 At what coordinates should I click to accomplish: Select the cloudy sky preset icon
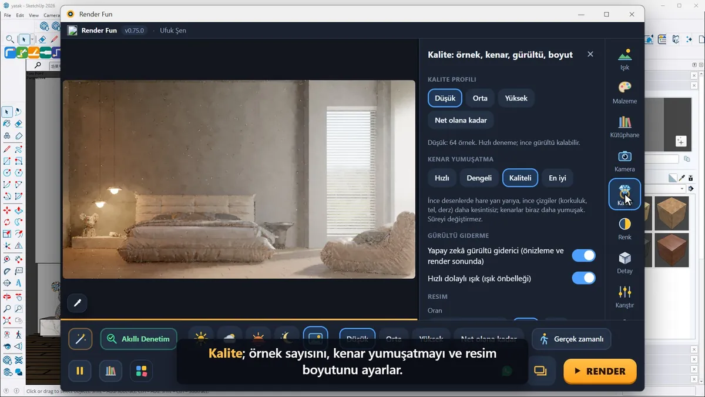[x=229, y=338]
